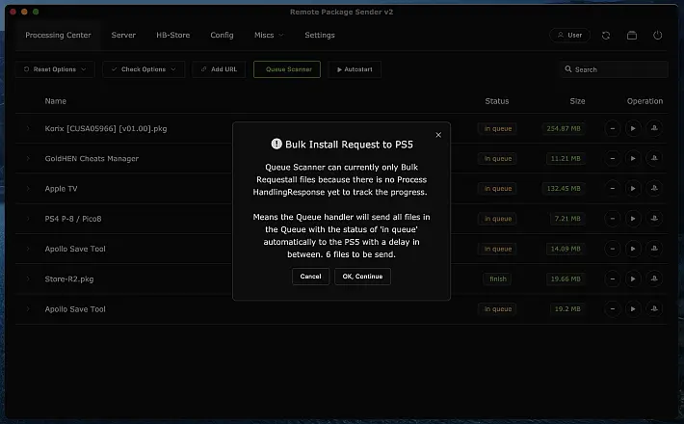Click PlayStation icon on 19.2 MB Apollo Save Tool row
Screen dimensions: 684x424
click(x=654, y=308)
